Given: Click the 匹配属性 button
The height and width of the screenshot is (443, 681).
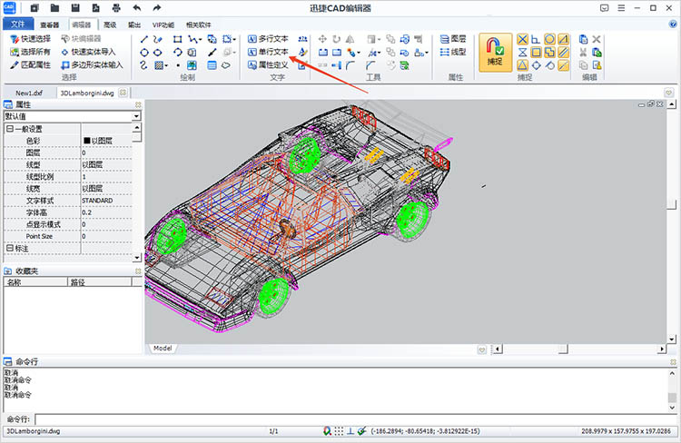Looking at the screenshot, I should (30, 65).
